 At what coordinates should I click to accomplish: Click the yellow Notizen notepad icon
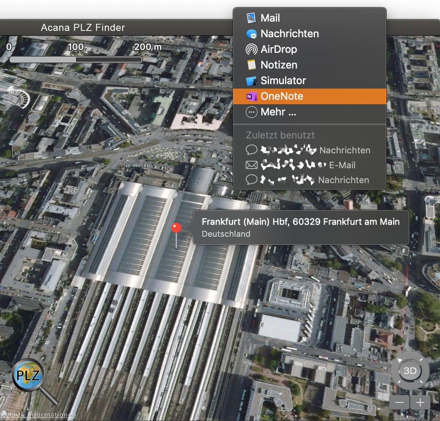251,65
